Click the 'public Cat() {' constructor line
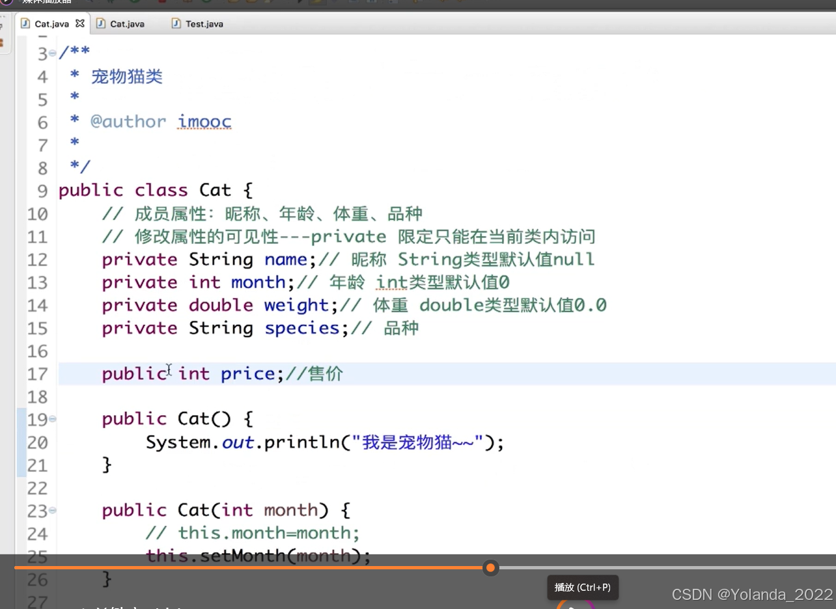This screenshot has height=609, width=836. click(x=177, y=419)
